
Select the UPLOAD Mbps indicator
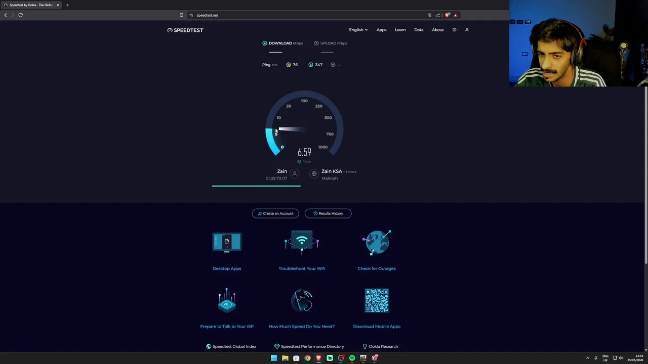331,43
